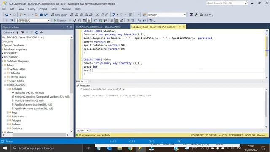The height and width of the screenshot is (152, 270).
Task: Click the Quick Launch search field
Action: (x=227, y=3)
